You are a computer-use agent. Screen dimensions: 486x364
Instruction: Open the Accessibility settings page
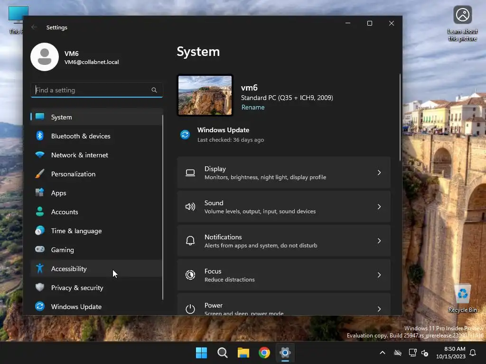[x=96, y=269]
